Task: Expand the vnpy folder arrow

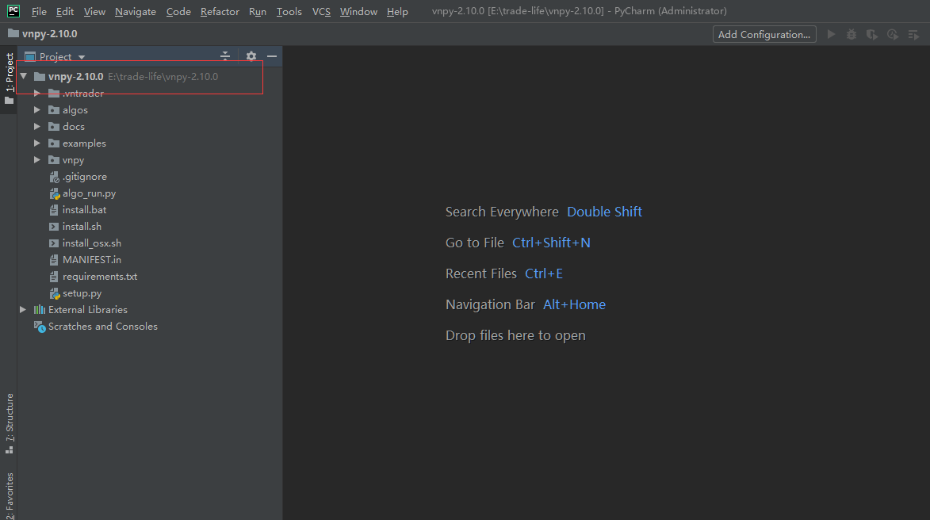Action: (x=36, y=159)
